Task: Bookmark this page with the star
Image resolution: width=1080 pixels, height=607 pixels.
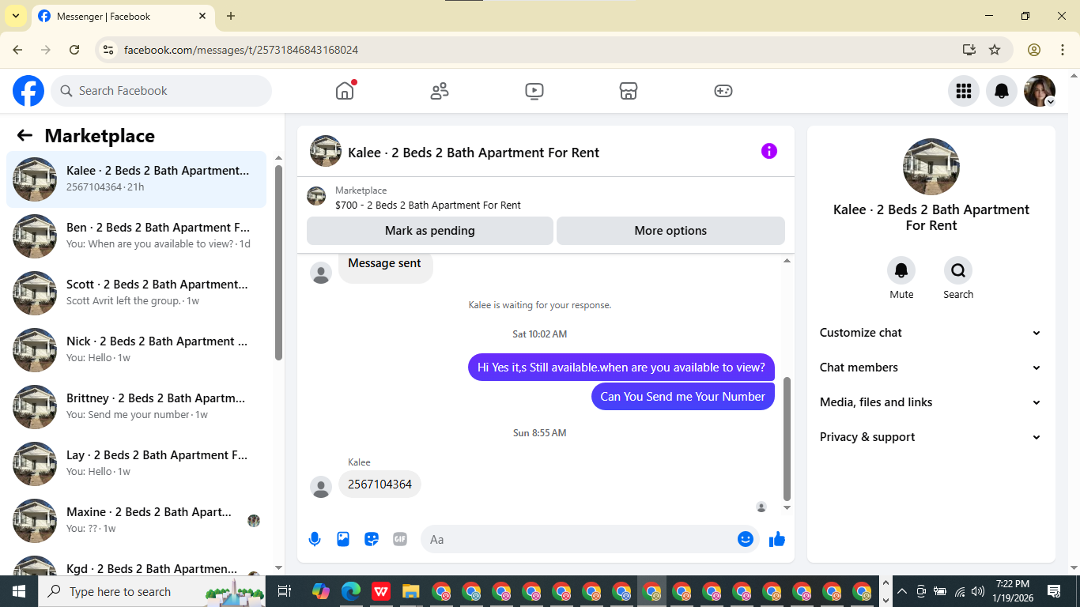Action: (x=995, y=50)
